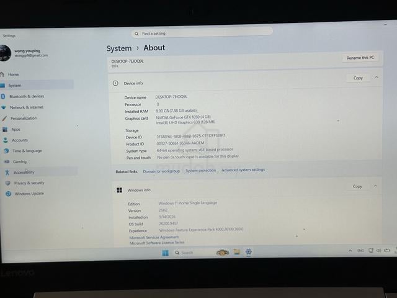Open Windows Update label
The image size is (397, 298).
[29, 194]
